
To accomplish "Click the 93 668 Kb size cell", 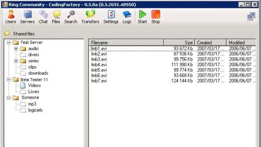I will pyautogui.click(x=183, y=76).
